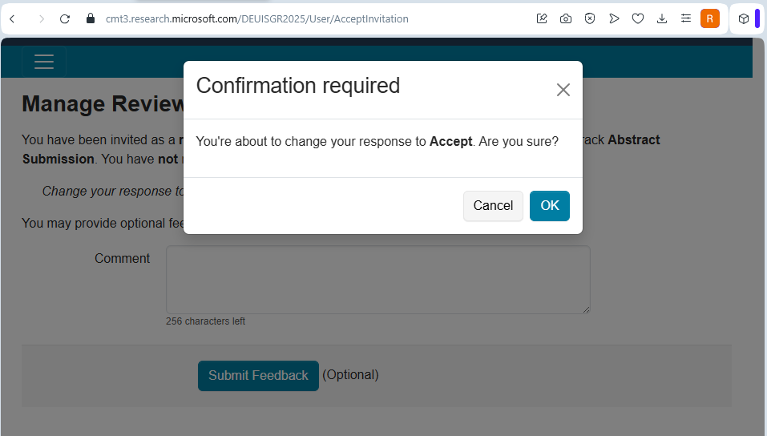The height and width of the screenshot is (436, 767).
Task: Click the address bar URL
Action: (256, 18)
